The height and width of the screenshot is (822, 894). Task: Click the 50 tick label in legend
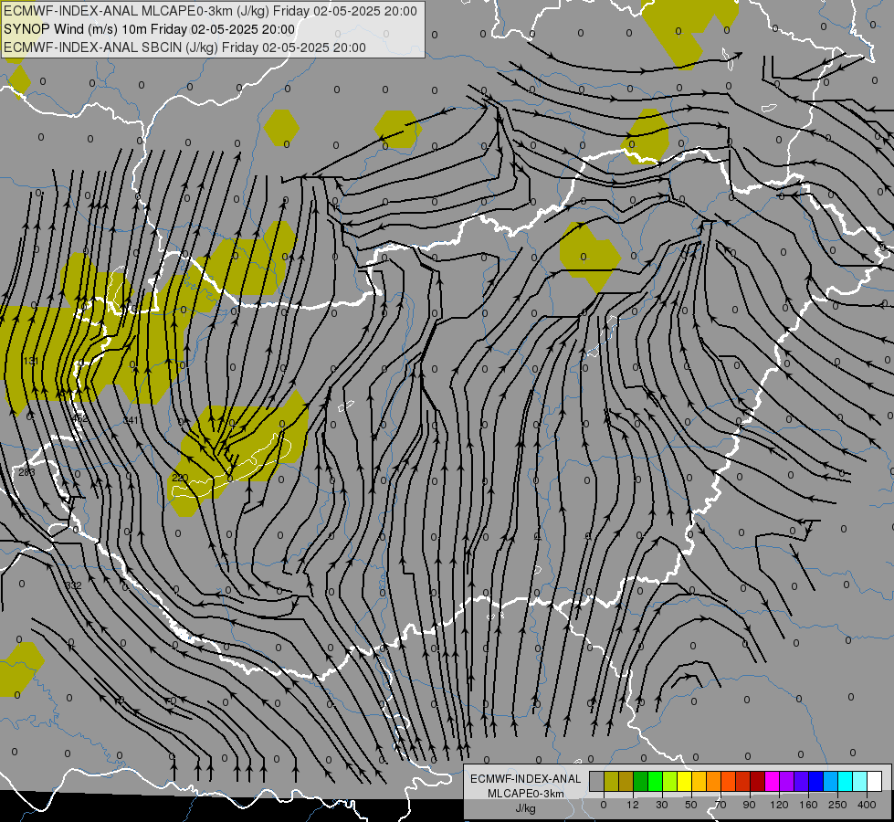point(691,805)
